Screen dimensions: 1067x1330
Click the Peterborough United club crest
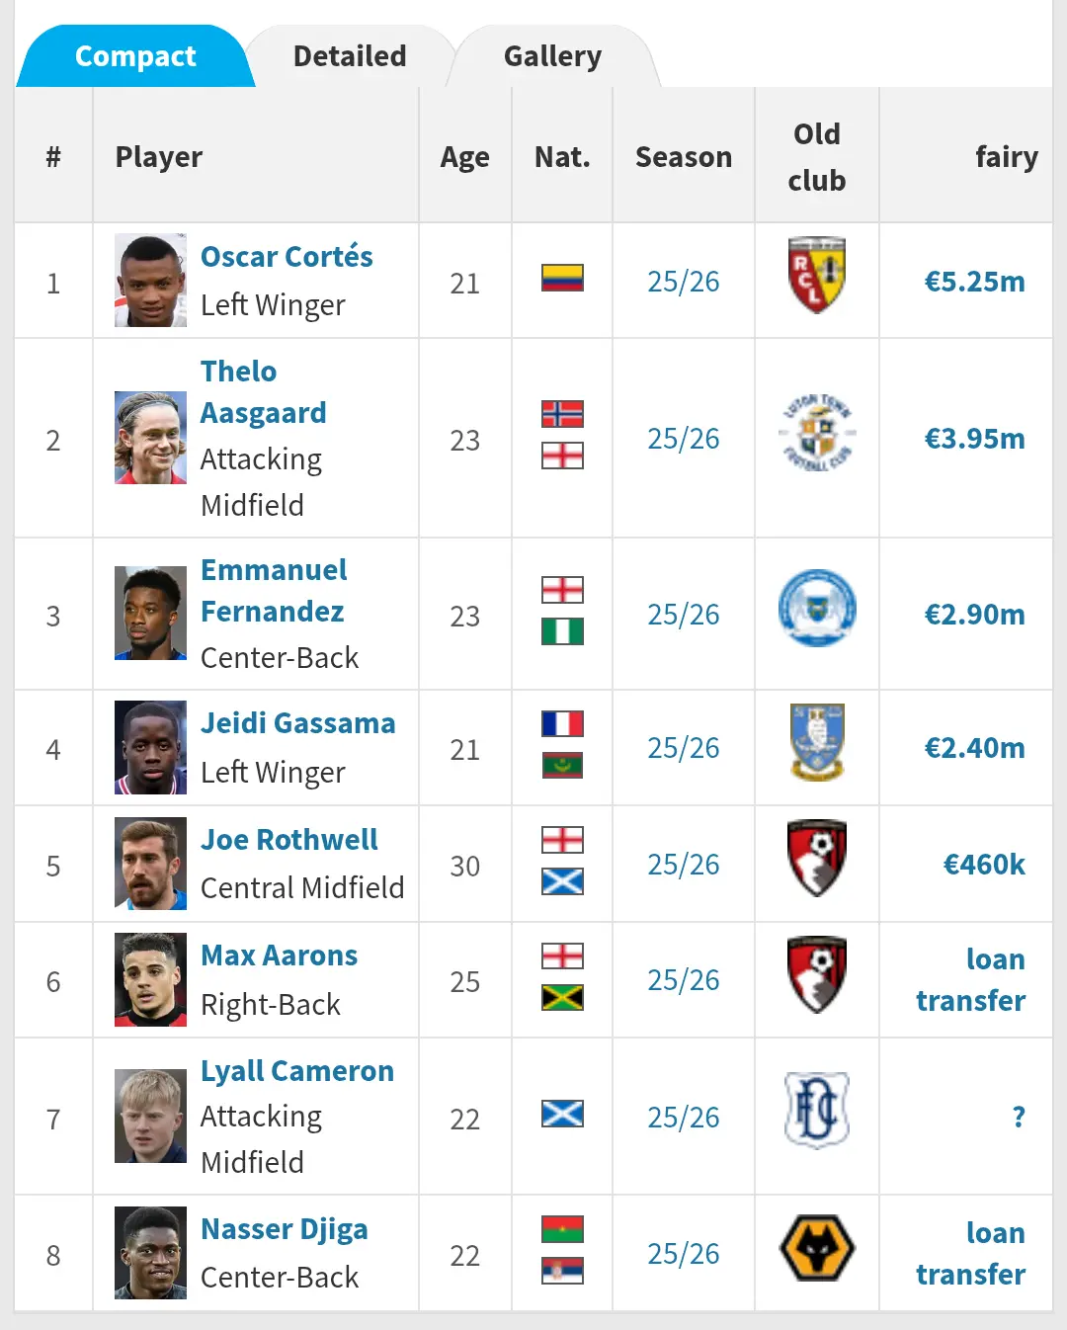816,609
